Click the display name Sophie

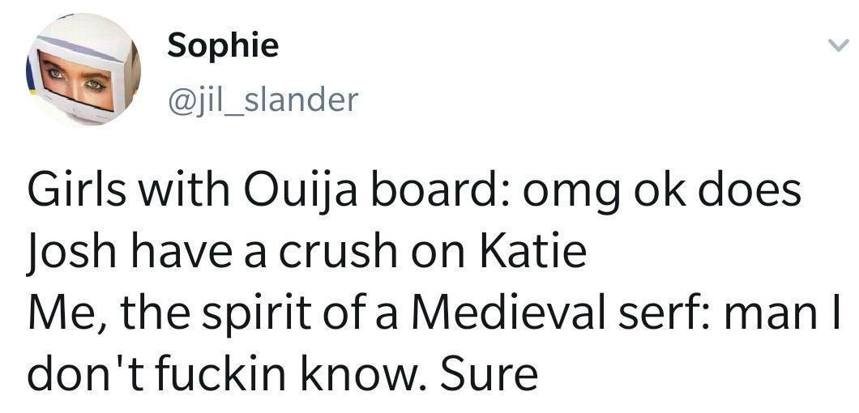click(223, 45)
